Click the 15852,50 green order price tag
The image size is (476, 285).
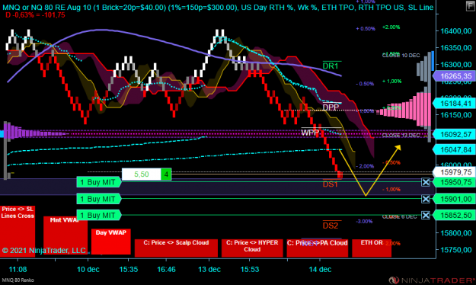coord(454,216)
